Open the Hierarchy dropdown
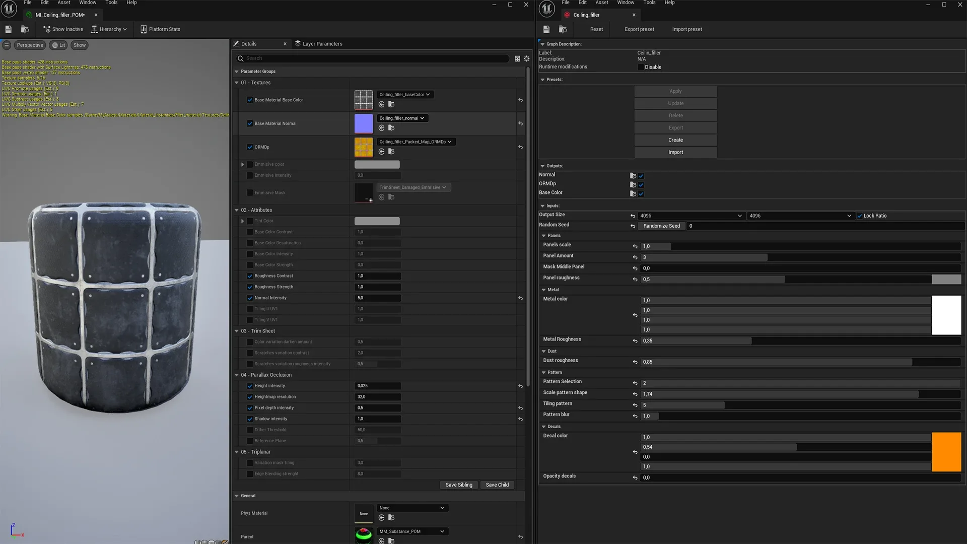The height and width of the screenshot is (544, 967). click(109, 29)
